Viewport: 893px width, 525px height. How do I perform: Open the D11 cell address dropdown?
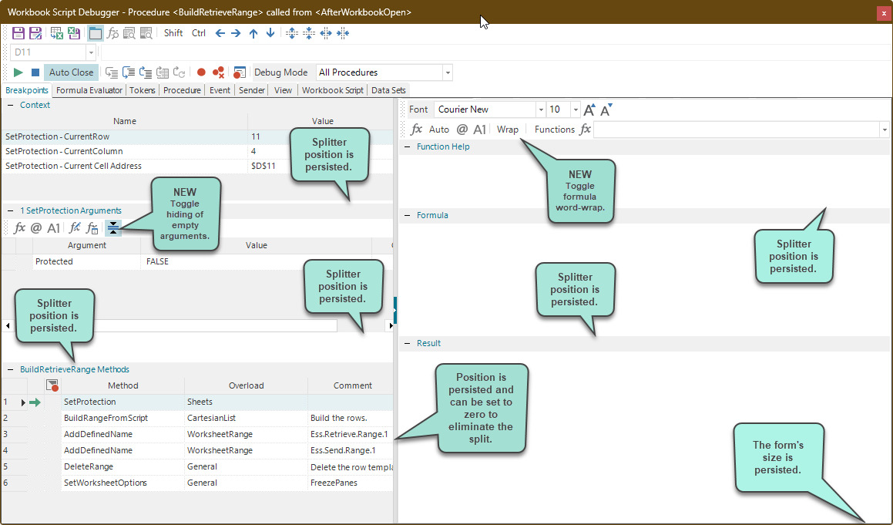click(91, 52)
